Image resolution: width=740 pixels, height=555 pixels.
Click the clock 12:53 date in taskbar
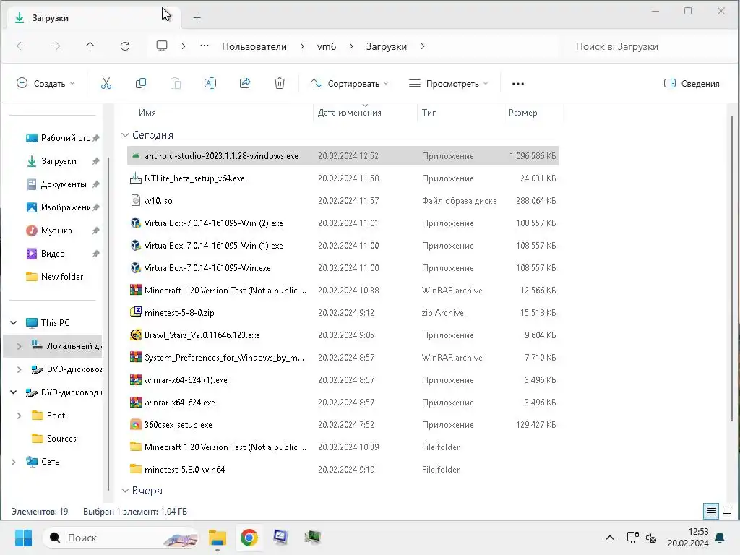(688, 538)
